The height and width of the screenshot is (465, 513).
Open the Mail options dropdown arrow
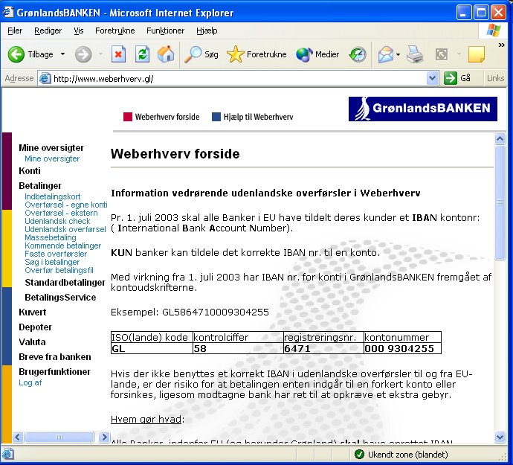point(398,54)
